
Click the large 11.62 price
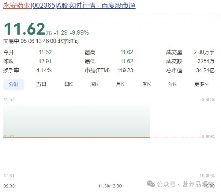25,29
